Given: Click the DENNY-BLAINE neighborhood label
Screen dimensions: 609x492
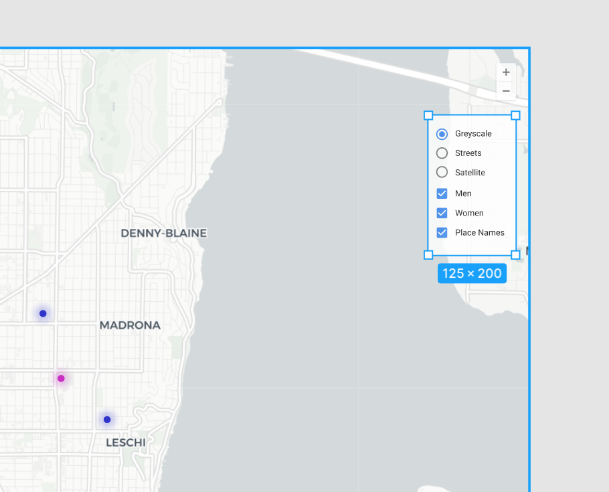Looking at the screenshot, I should (163, 233).
